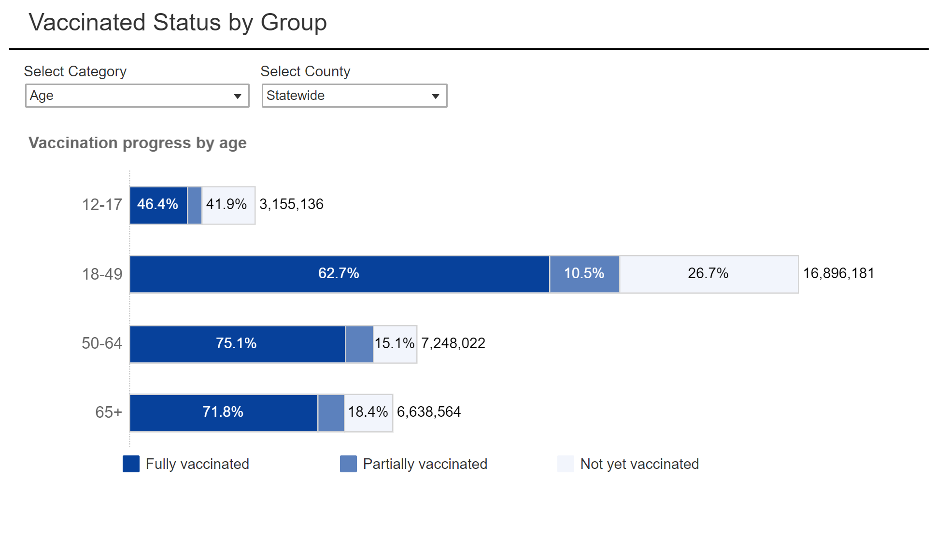Click the arrow on the Age dropdown
934x552 pixels.
[x=238, y=96]
